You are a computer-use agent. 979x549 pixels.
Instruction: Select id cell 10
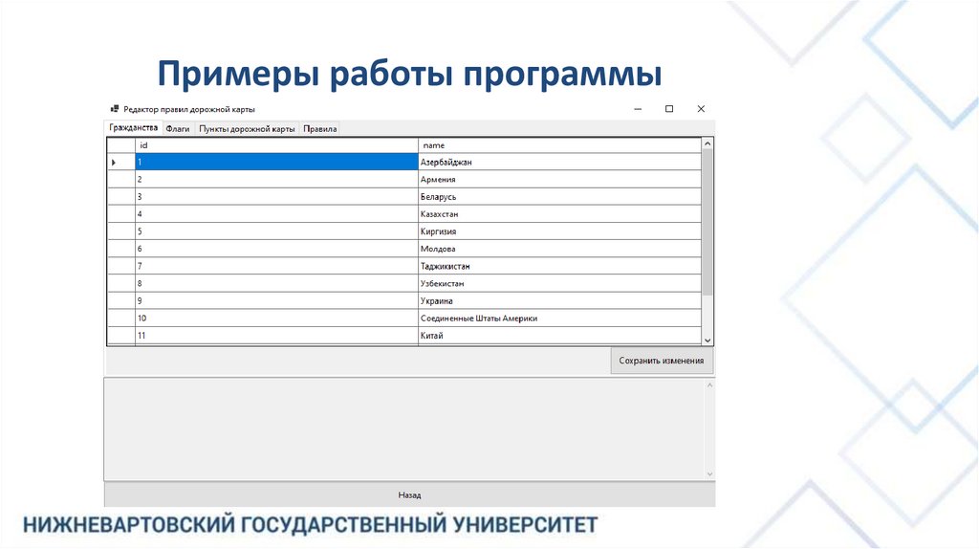(276, 318)
